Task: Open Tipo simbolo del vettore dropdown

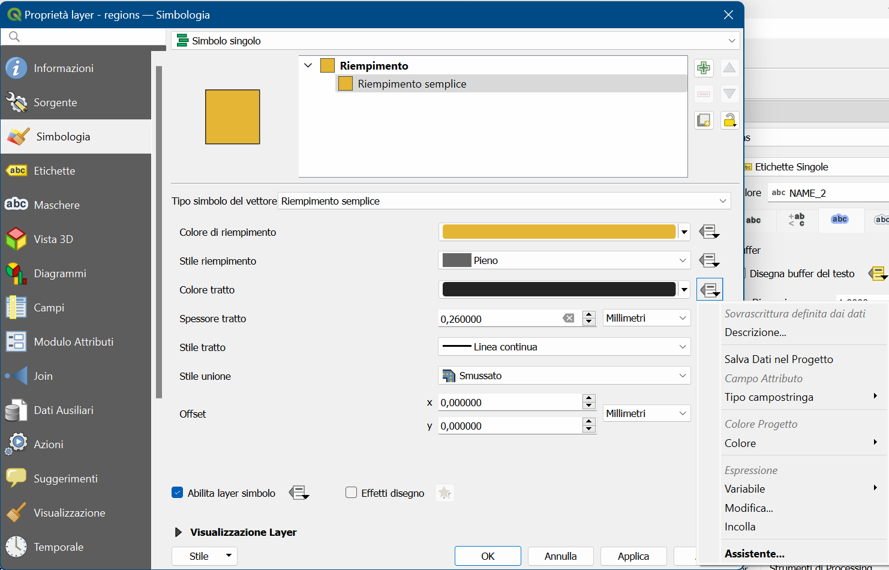Action: pos(504,201)
